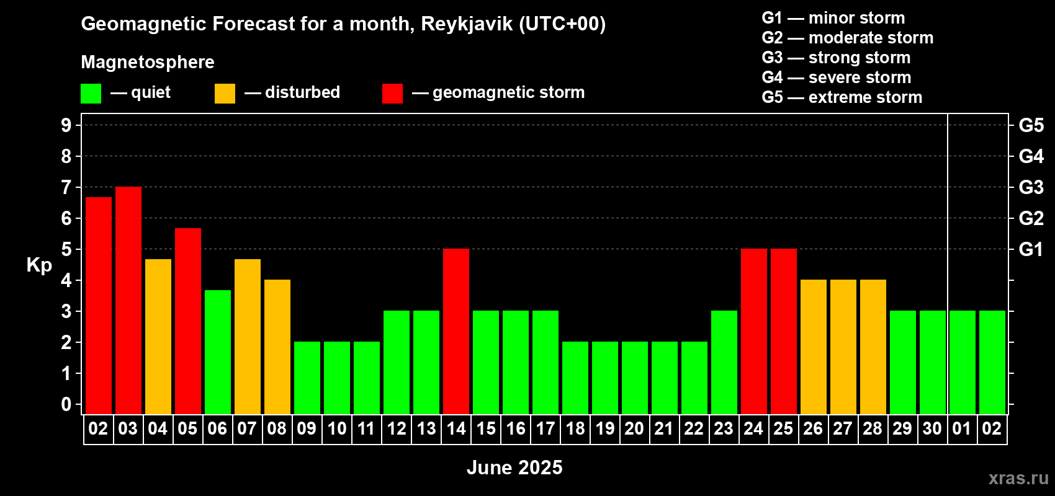The image size is (1055, 496).
Task: Click the '— geomagnetic storm' legend label
Action: [x=499, y=93]
